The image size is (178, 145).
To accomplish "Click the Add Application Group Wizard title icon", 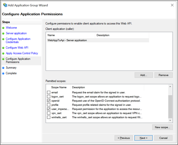I will coord(5,5).
